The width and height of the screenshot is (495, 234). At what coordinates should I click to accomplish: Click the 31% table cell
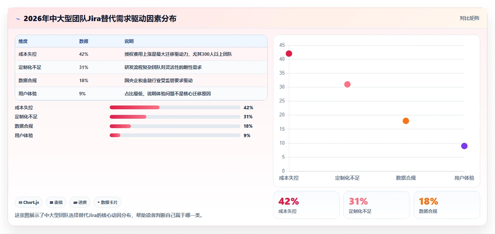tap(84, 67)
